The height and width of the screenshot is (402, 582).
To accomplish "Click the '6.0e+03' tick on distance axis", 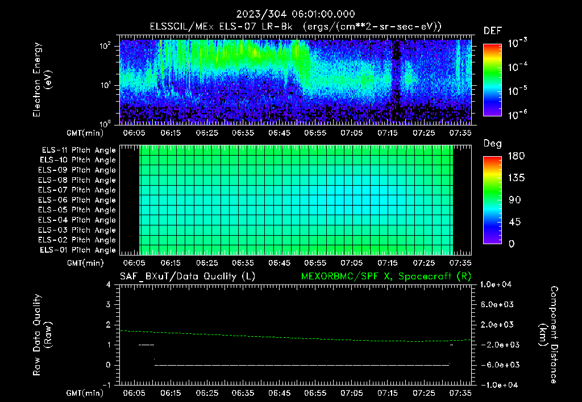I will click(x=497, y=304).
